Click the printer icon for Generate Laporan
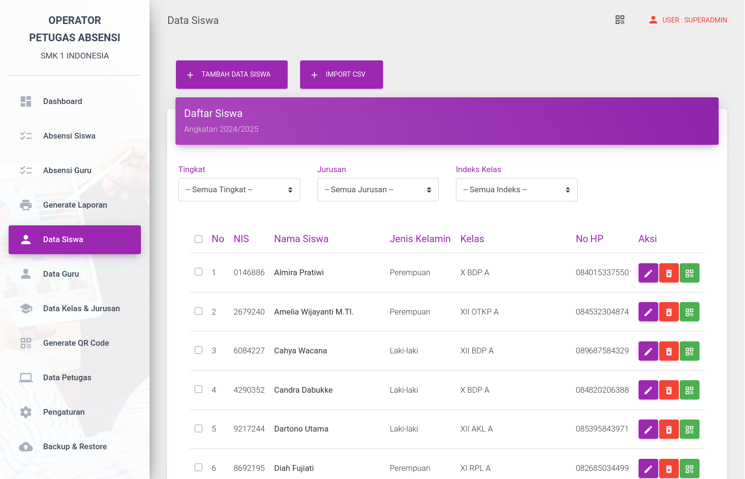This screenshot has width=745, height=479. (x=26, y=205)
